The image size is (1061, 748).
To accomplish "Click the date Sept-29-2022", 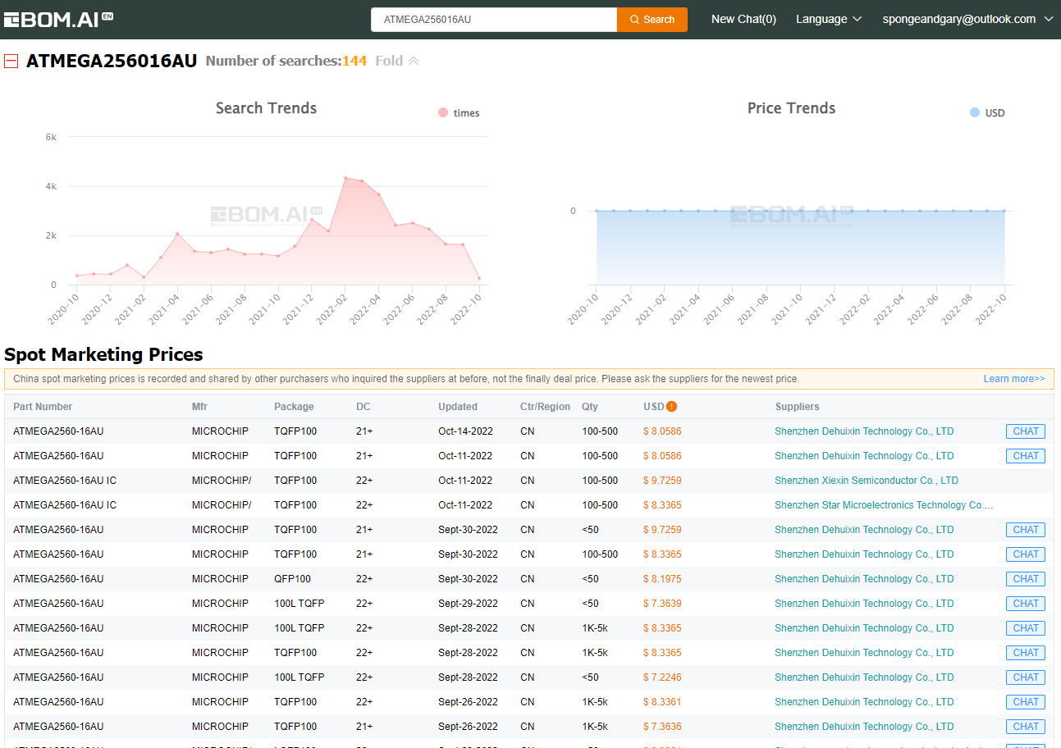I will point(468,604).
